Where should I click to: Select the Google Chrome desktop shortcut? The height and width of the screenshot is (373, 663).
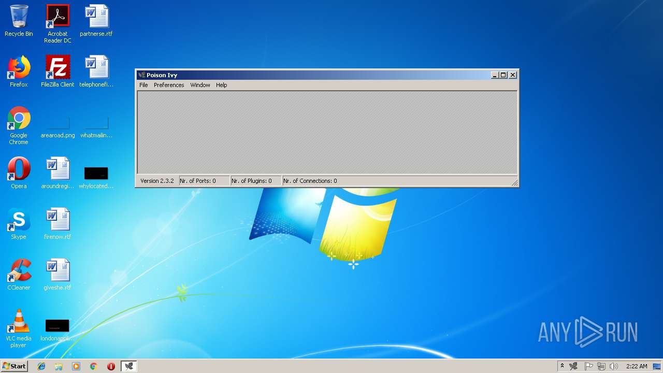19,125
